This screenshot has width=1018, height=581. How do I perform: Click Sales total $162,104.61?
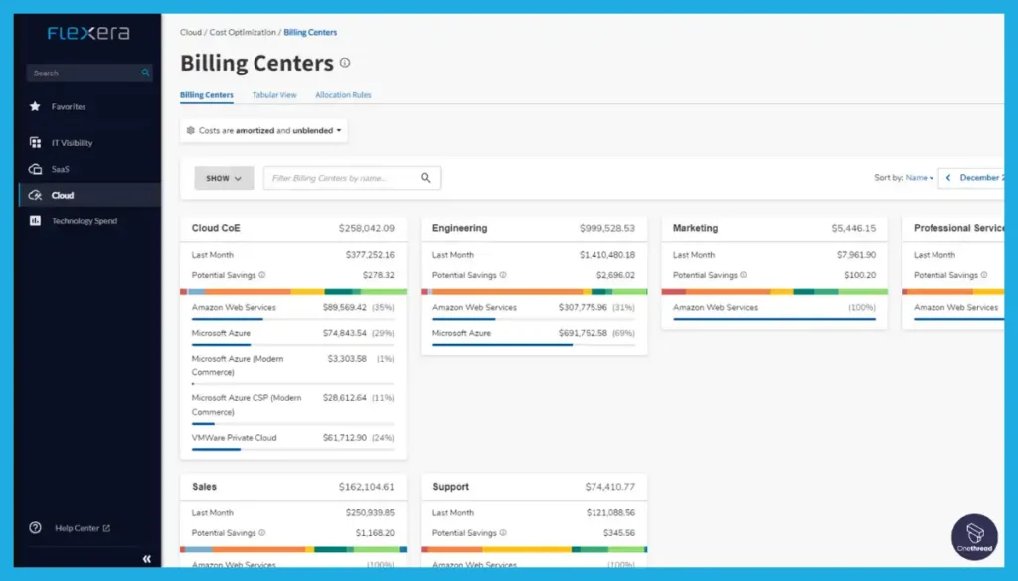click(366, 487)
